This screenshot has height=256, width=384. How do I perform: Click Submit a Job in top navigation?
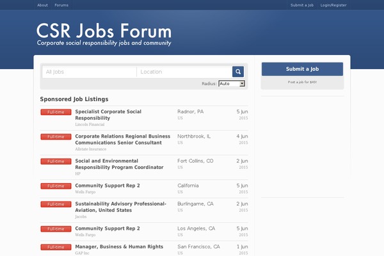(x=302, y=5)
